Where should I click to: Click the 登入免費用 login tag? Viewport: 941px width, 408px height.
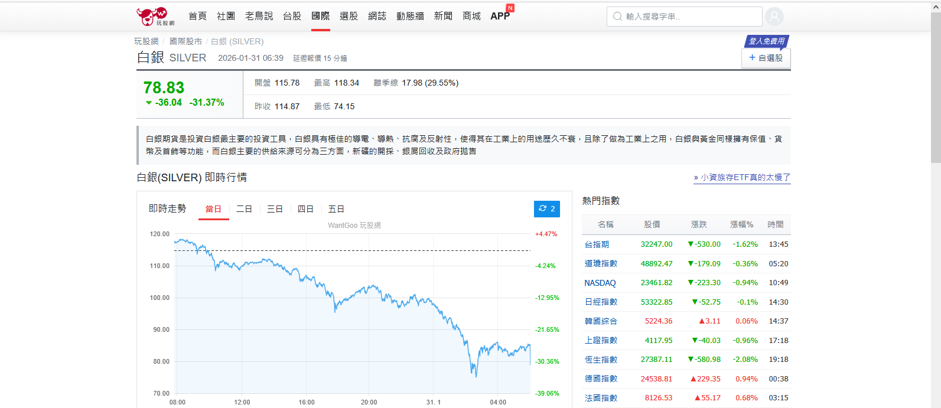tap(766, 41)
